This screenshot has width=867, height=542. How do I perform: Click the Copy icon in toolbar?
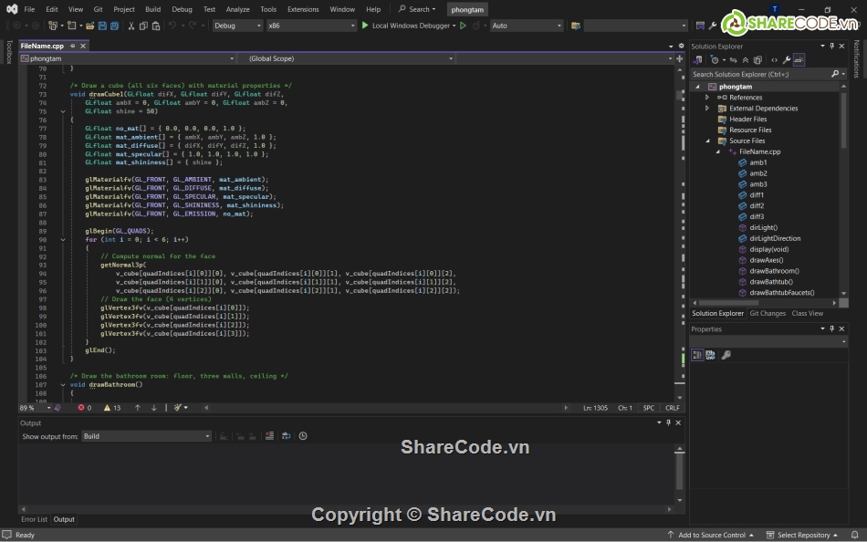pos(143,26)
